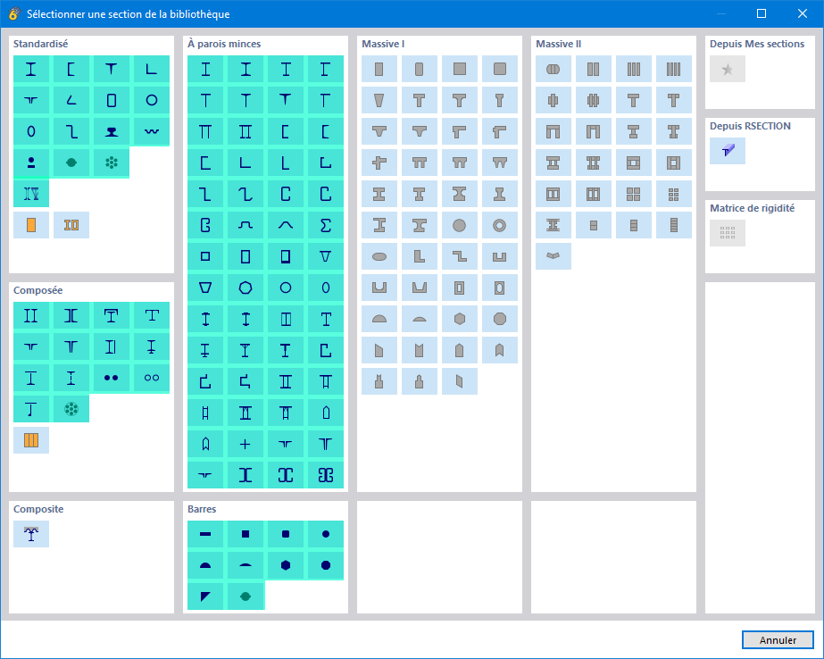
Task: Select the solid ellipse in Massive I
Action: tap(379, 256)
